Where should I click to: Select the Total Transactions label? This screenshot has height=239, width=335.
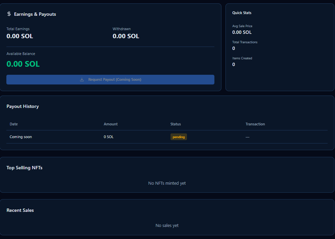coord(245,42)
